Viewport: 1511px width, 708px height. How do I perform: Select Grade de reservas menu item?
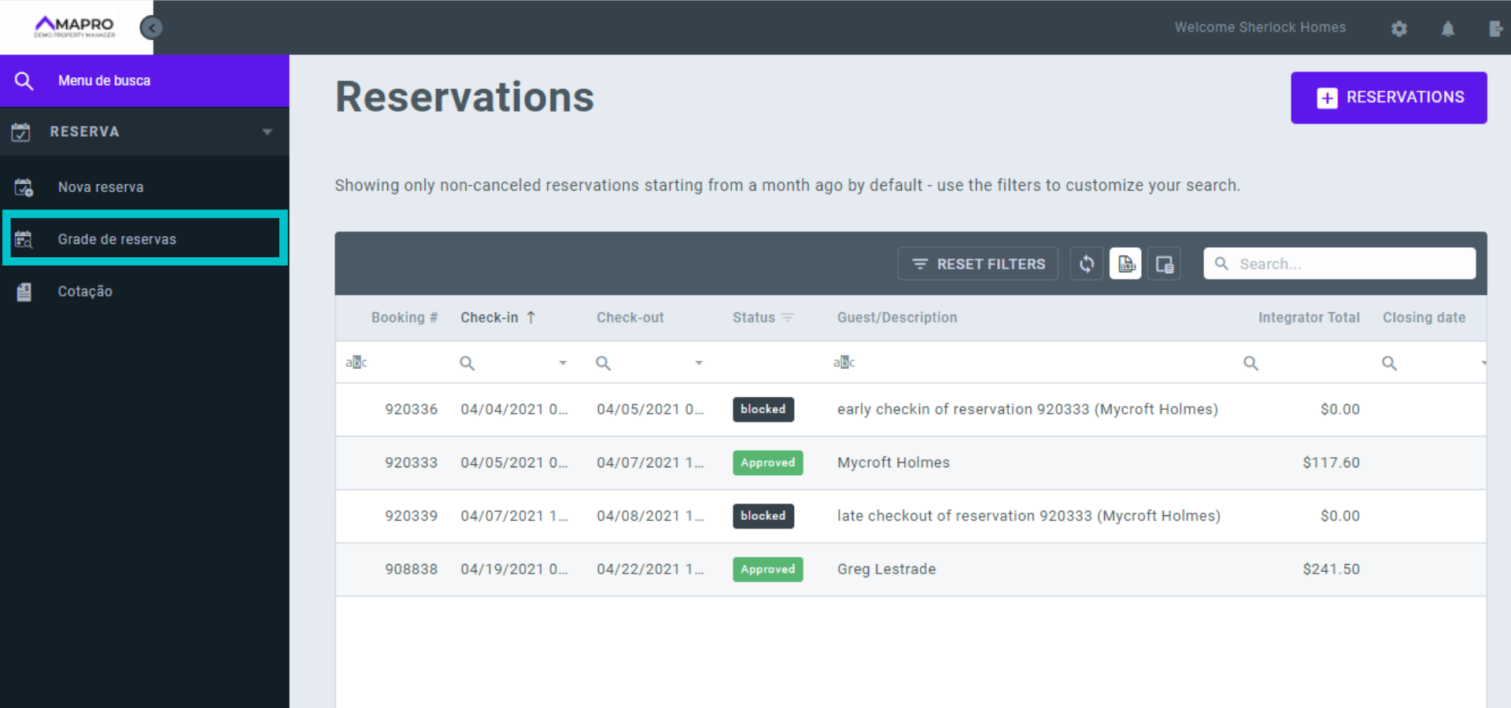116,239
